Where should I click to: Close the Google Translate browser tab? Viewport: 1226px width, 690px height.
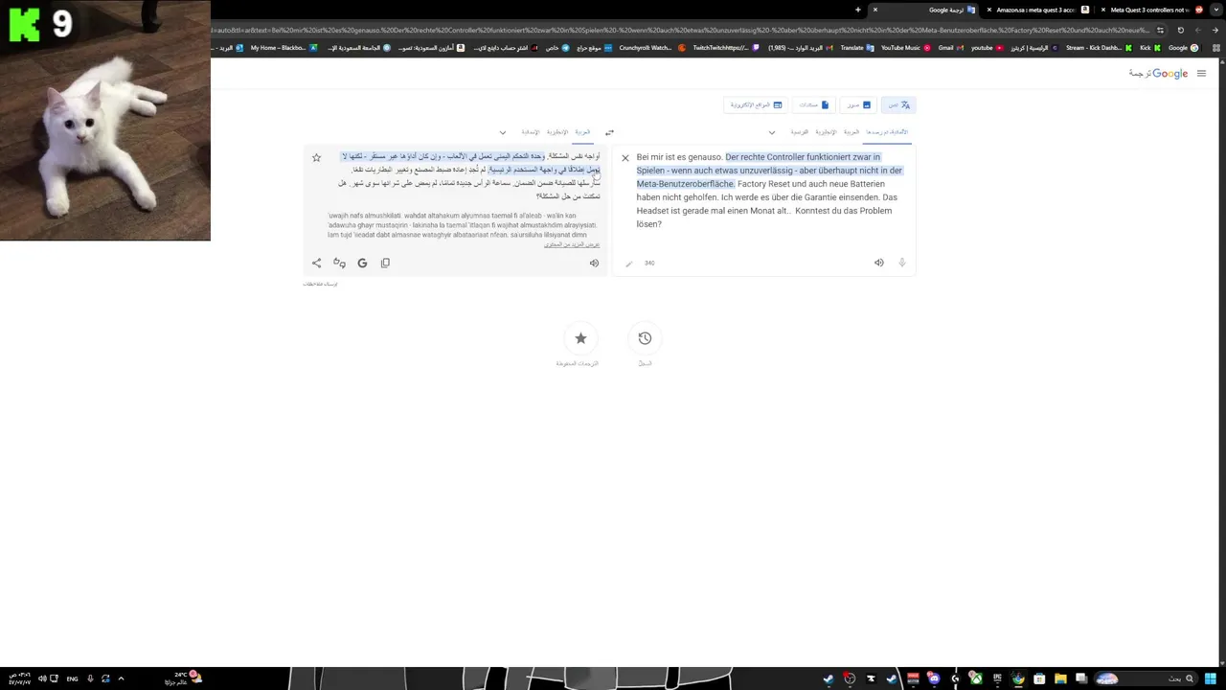(874, 10)
